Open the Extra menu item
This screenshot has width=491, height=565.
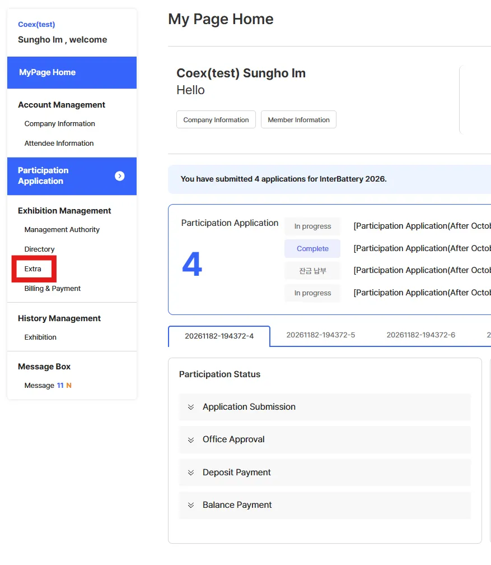pos(33,269)
